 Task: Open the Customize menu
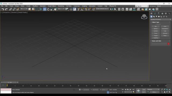[x=77, y=6]
